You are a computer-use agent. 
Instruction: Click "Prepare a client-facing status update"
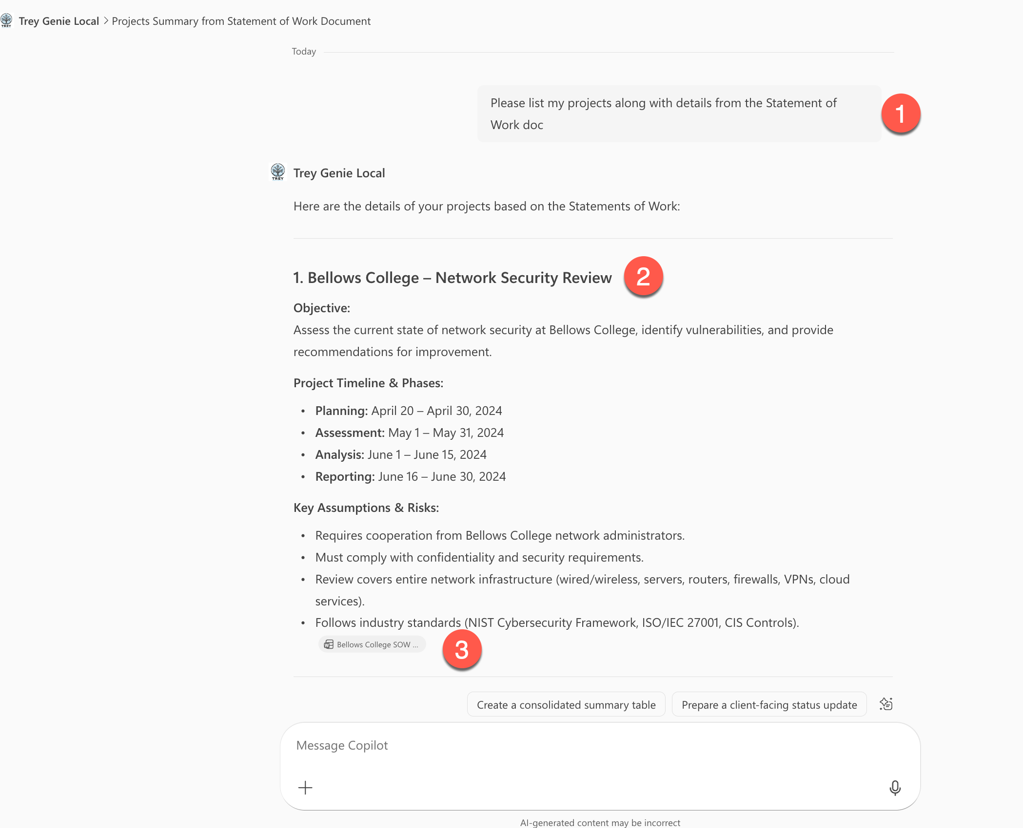[x=769, y=704]
